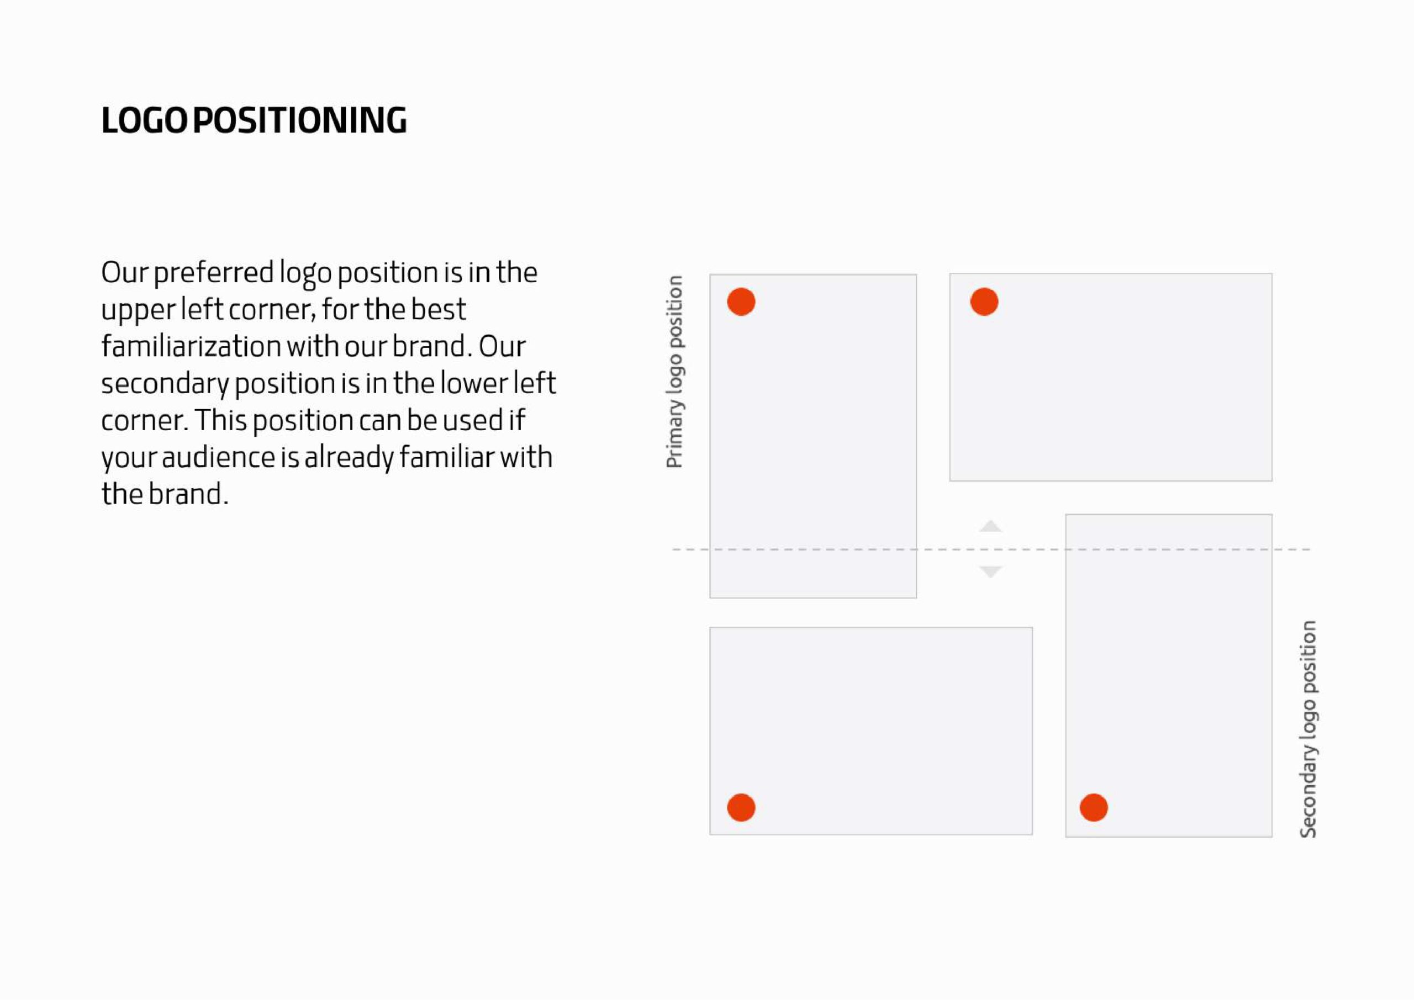Click the horizontal dashed divider line

[x=991, y=549]
